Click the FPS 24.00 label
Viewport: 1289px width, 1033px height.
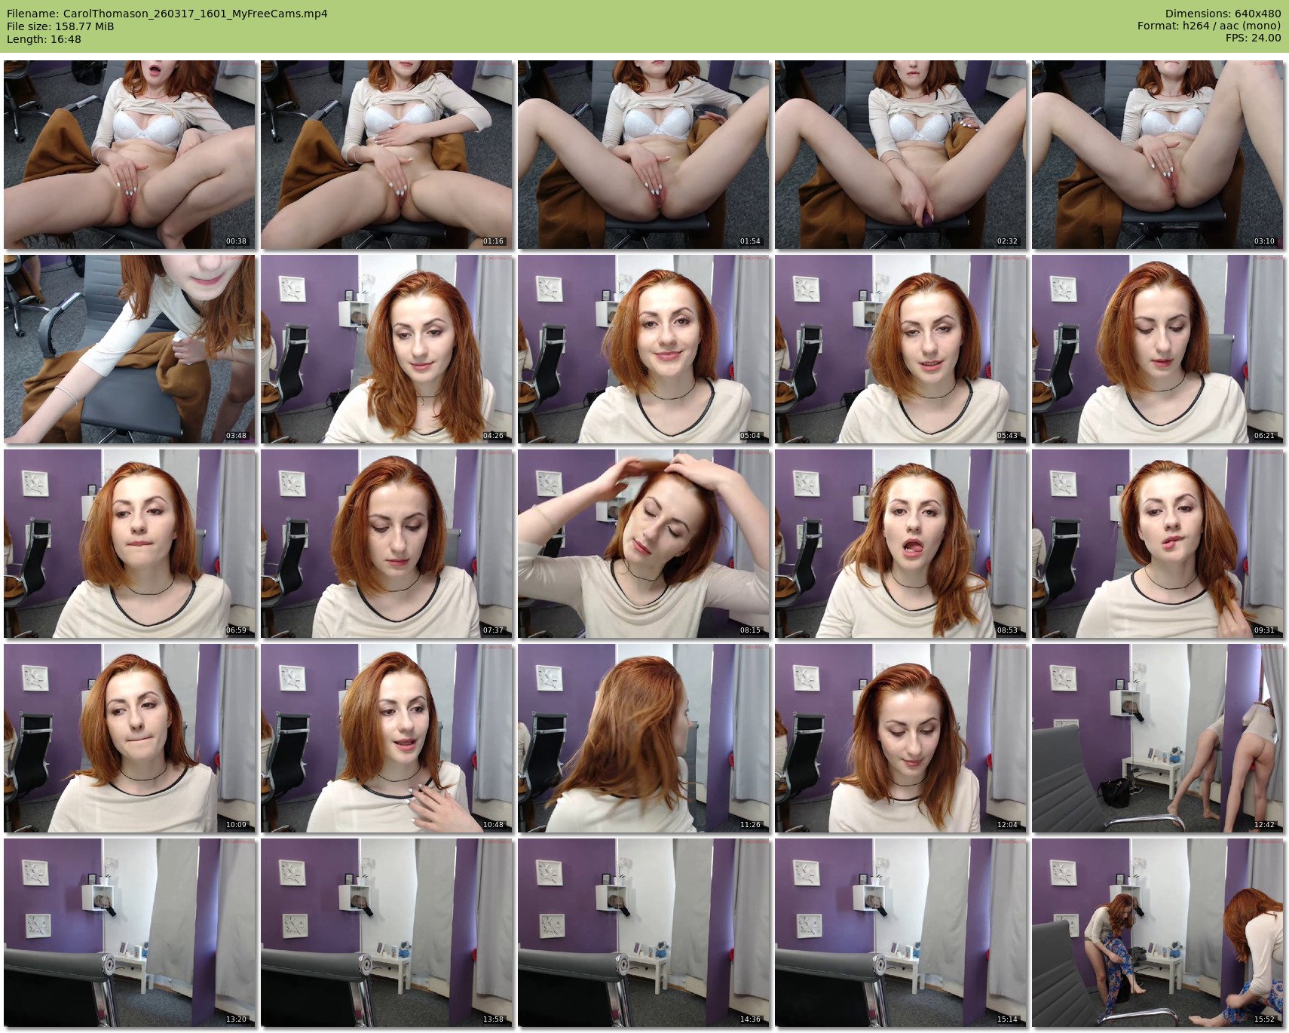tap(1253, 38)
